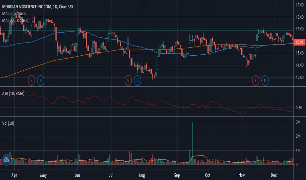
Task: Click the Aug label on time axis
Action: (x=142, y=175)
